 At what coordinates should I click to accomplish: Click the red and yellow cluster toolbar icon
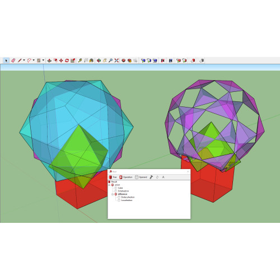coord(129,60)
